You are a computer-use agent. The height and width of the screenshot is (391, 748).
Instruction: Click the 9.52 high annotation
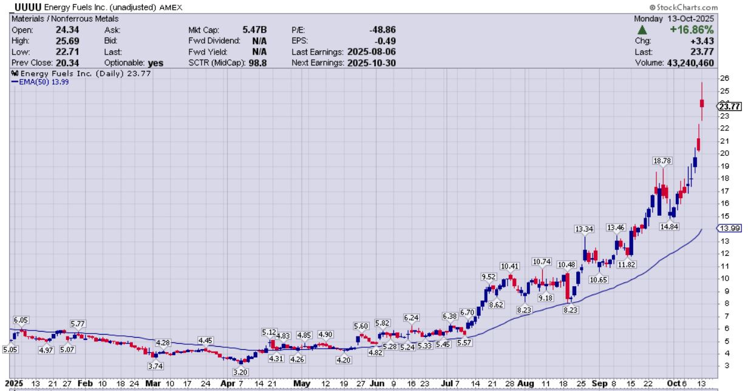(x=489, y=277)
